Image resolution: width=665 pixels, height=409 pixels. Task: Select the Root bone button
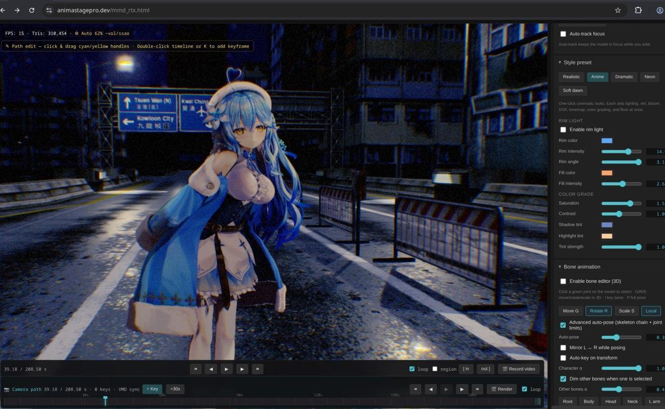(x=568, y=401)
